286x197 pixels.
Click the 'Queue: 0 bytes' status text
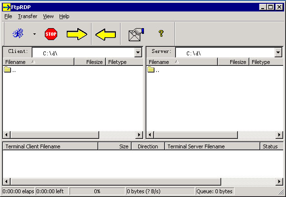point(214,191)
